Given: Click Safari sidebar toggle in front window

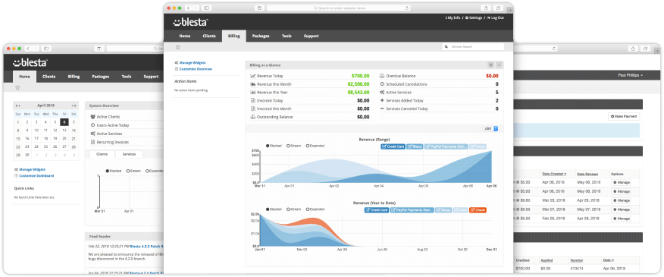Looking at the screenshot, I should click(x=206, y=8).
